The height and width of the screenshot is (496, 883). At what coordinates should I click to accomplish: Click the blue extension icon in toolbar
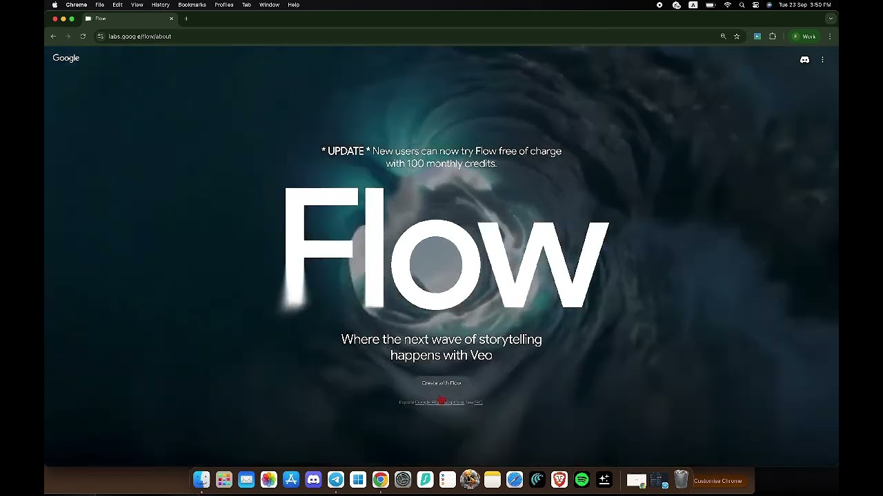(x=757, y=37)
